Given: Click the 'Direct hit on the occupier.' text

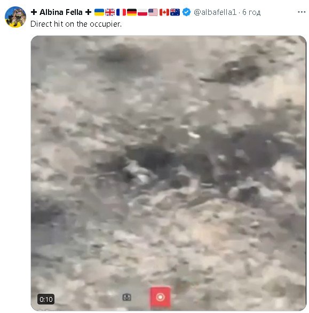Looking at the screenshot, I should pyautogui.click(x=76, y=24).
